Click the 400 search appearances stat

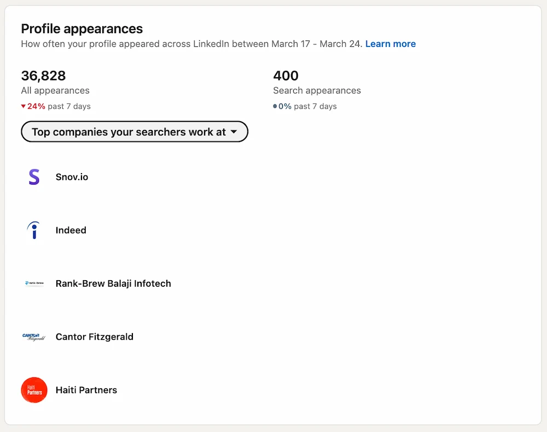286,76
